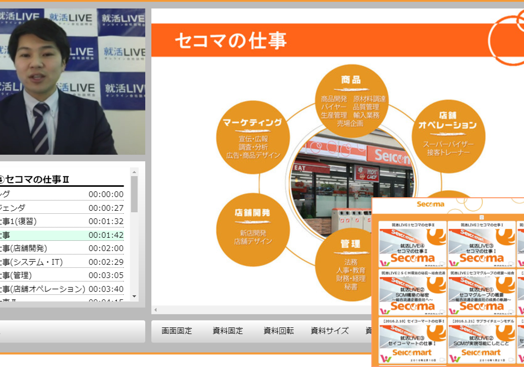Click the 資料固定 button
524x367 pixels.
[228, 331]
